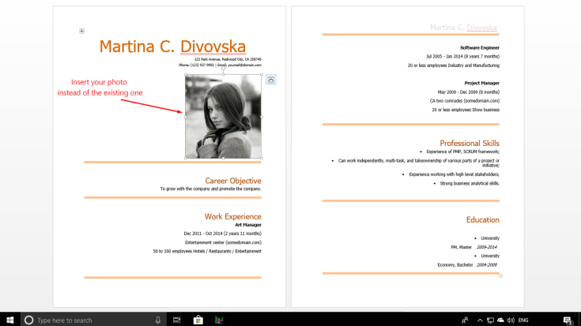Launch Microsoft Store from the taskbar

pyautogui.click(x=198, y=320)
